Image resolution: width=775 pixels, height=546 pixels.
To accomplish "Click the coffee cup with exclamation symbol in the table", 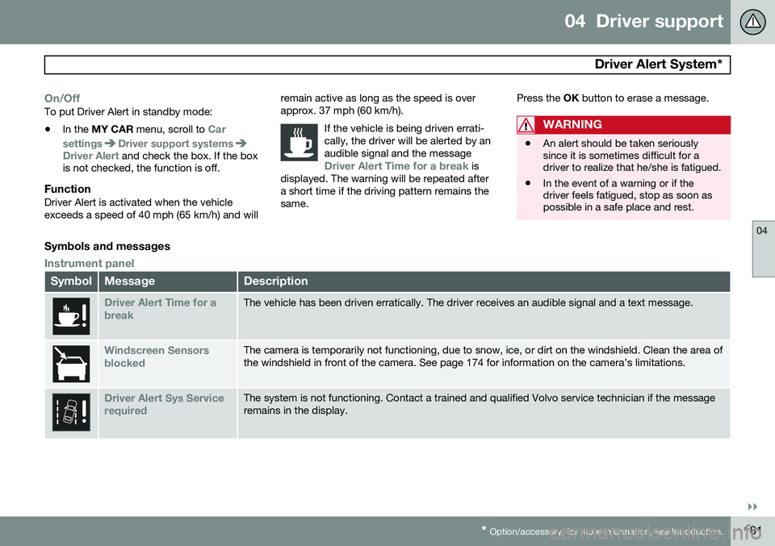I will coord(71,316).
